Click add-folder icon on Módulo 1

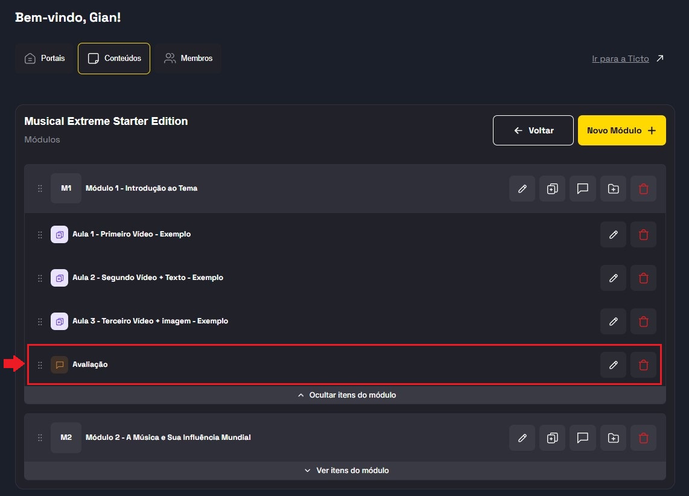(613, 189)
